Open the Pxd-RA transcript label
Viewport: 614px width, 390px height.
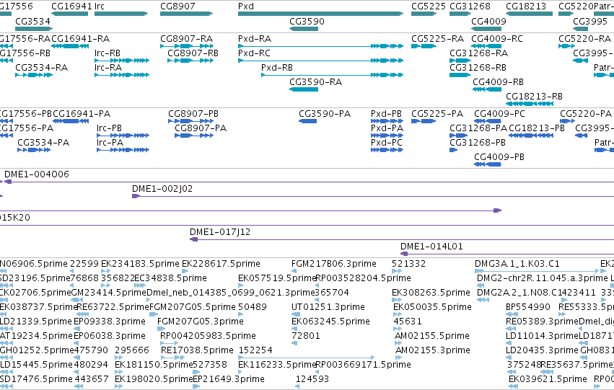255,39
